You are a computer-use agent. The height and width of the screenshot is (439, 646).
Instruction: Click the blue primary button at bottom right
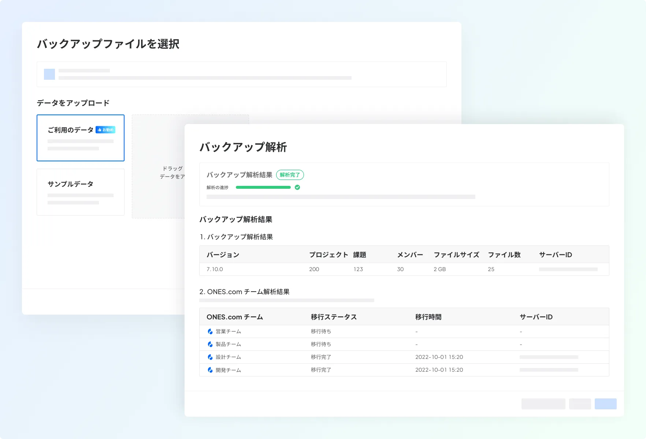pos(605,404)
